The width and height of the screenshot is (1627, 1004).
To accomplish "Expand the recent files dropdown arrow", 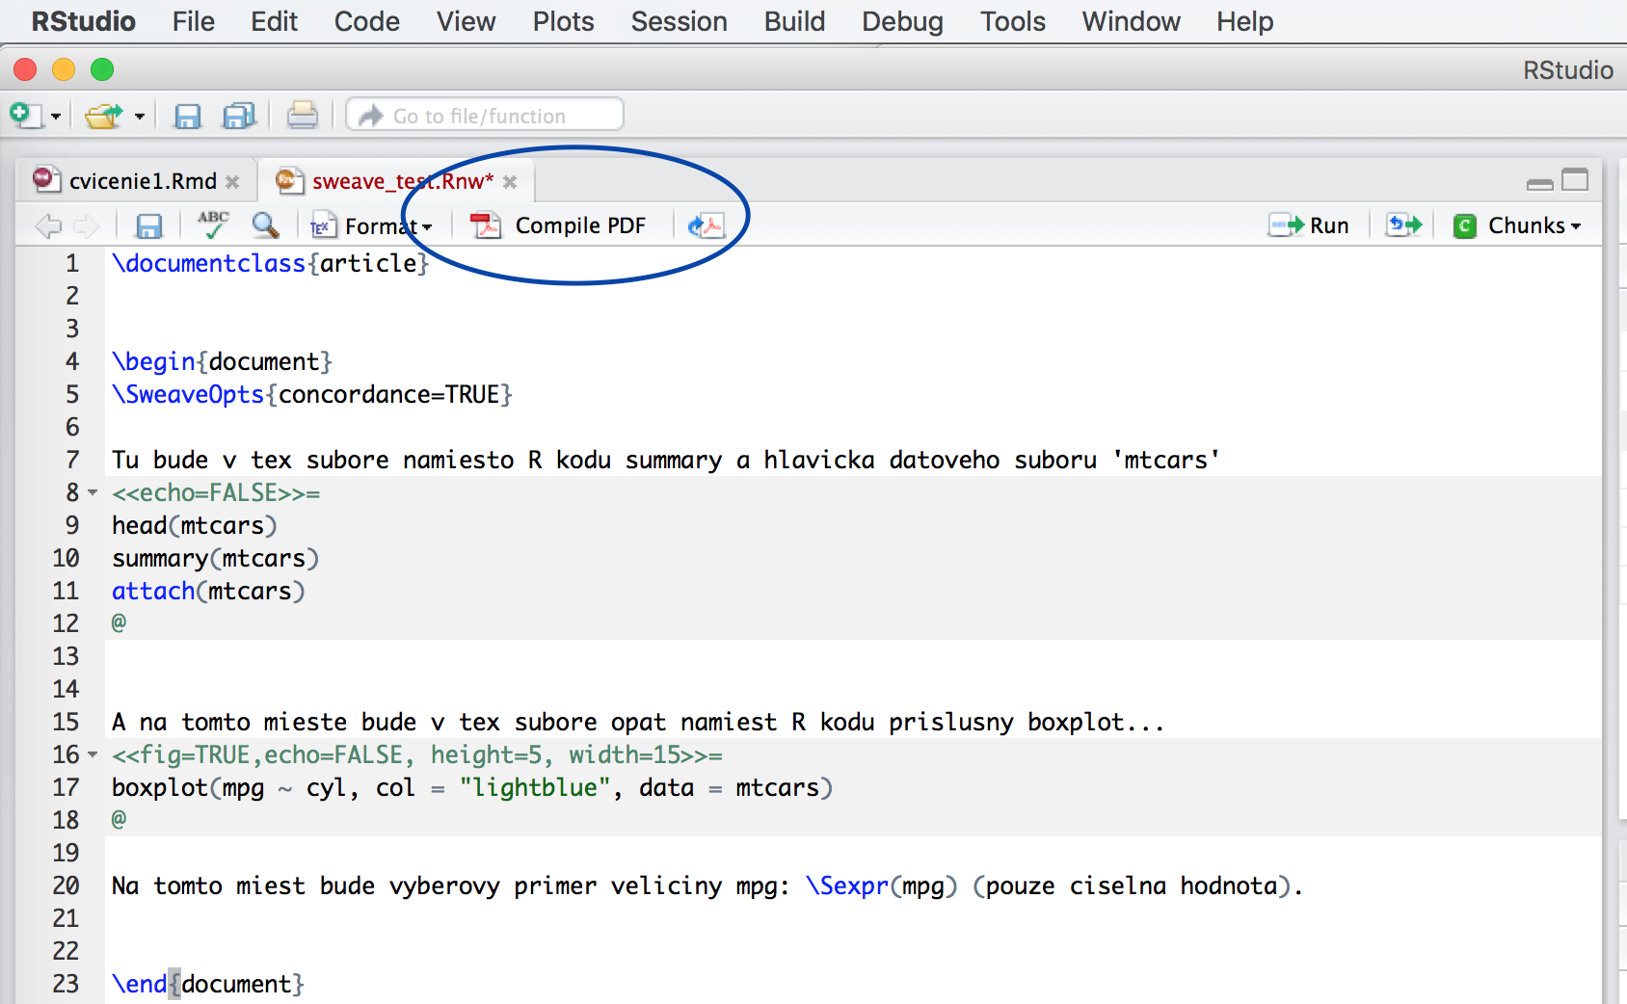I will point(140,117).
